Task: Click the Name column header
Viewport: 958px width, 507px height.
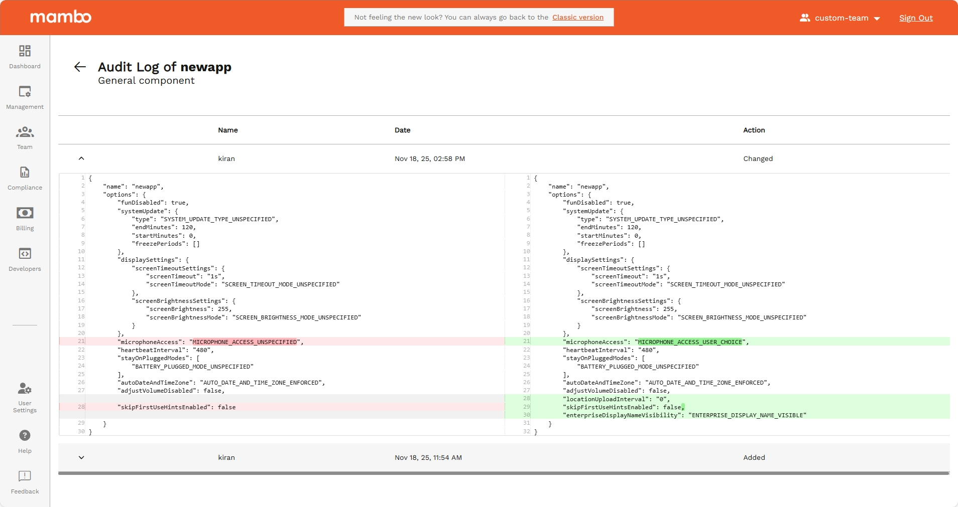Action: [x=227, y=130]
